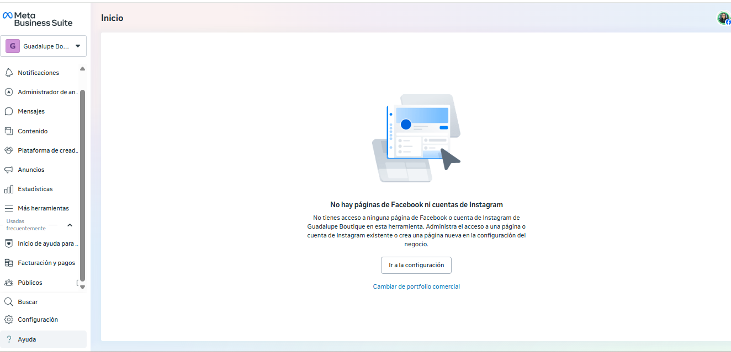The height and width of the screenshot is (352, 731).
Task: Collapse the Usadas frecuentemente section chevron
Action: click(70, 225)
